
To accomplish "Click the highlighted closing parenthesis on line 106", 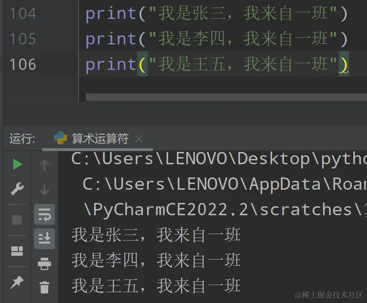I will 344,64.
